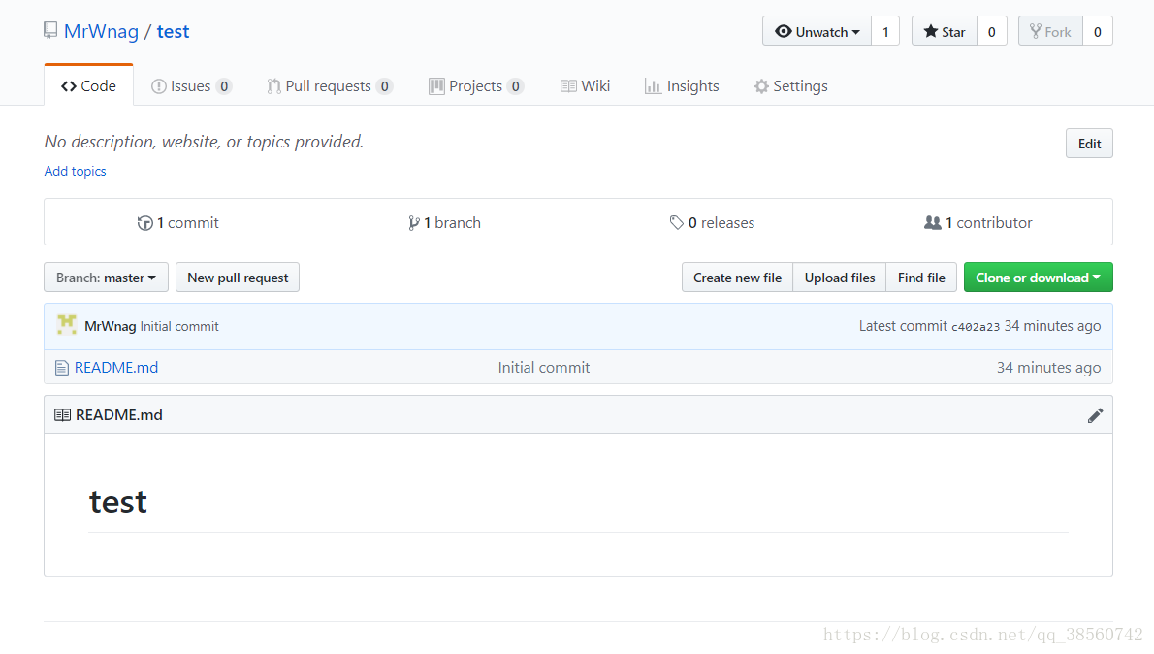1154x654 pixels.
Task: View the 0 releases link
Action: (712, 222)
